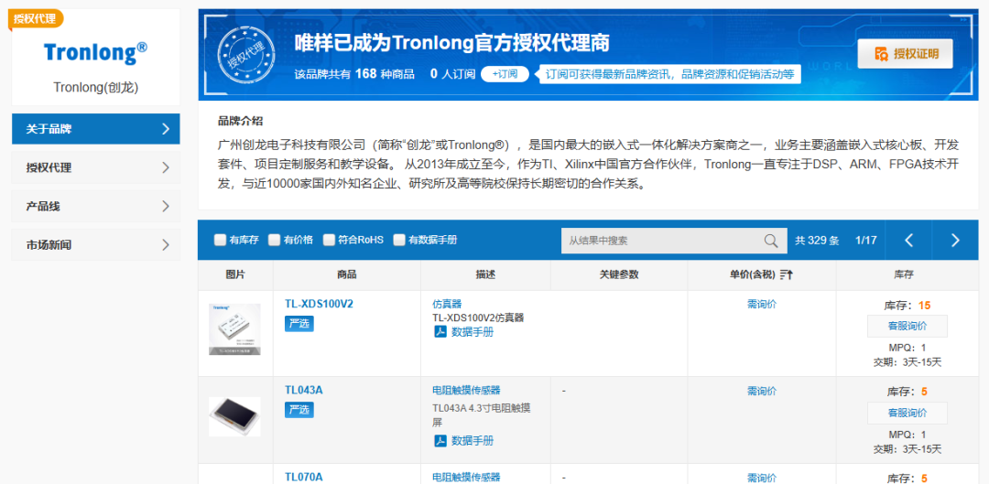The height and width of the screenshot is (484, 989).
Task: Click the 严选 badge under TL043A
Action: (299, 410)
